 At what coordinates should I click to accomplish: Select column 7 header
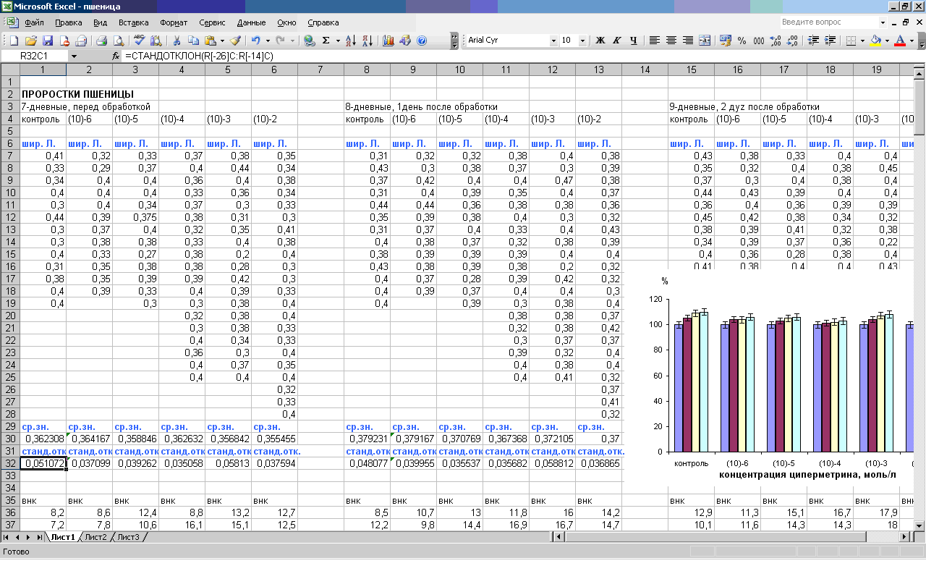320,69
